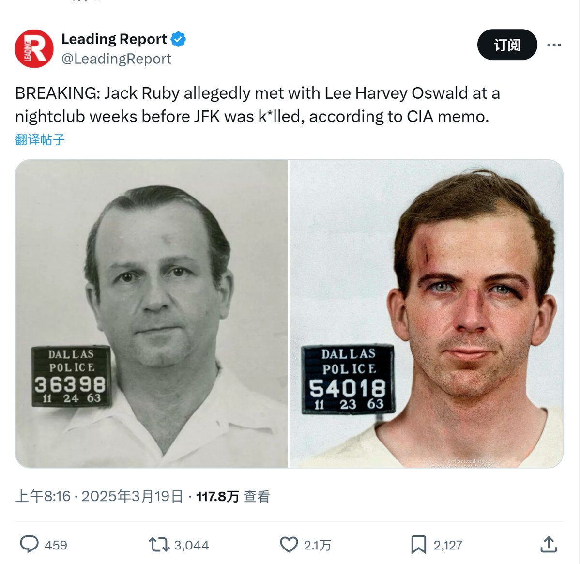
Task: Click the blue verified checkmark badge
Action: click(x=179, y=39)
